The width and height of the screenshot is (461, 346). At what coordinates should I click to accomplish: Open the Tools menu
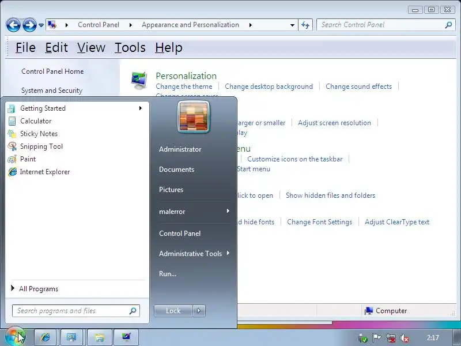point(130,47)
